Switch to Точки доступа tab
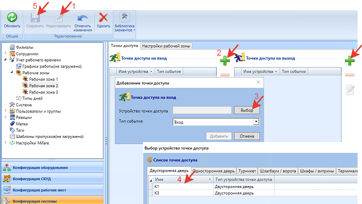 click(124, 45)
